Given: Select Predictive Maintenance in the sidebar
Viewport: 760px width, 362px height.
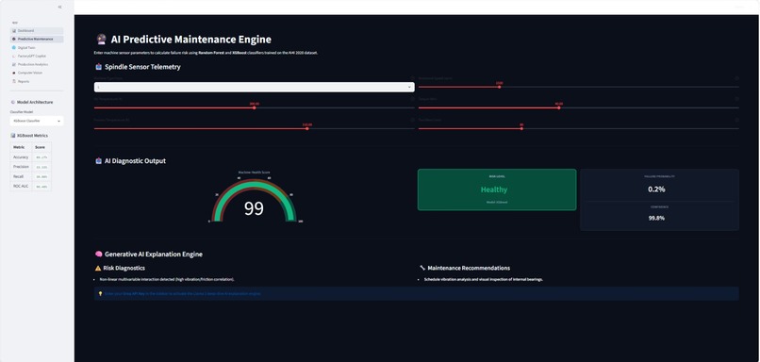Looking at the screenshot, I should (37, 39).
